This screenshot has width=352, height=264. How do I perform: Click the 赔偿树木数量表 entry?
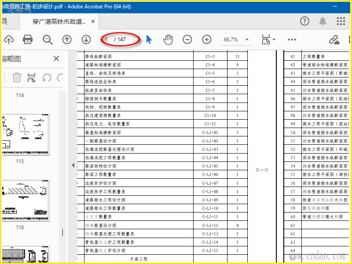(101, 99)
